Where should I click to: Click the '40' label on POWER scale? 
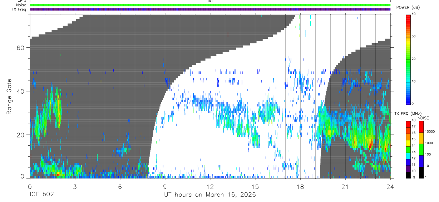[414, 14]
